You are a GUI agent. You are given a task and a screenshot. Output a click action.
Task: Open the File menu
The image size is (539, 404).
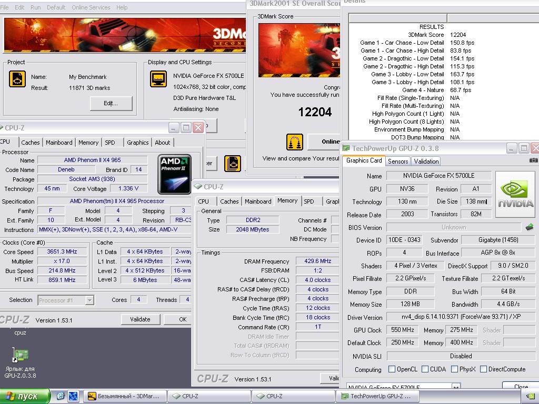(5, 7)
